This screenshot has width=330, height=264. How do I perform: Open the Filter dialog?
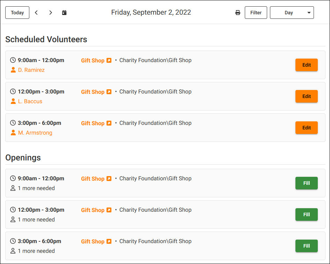tap(256, 12)
